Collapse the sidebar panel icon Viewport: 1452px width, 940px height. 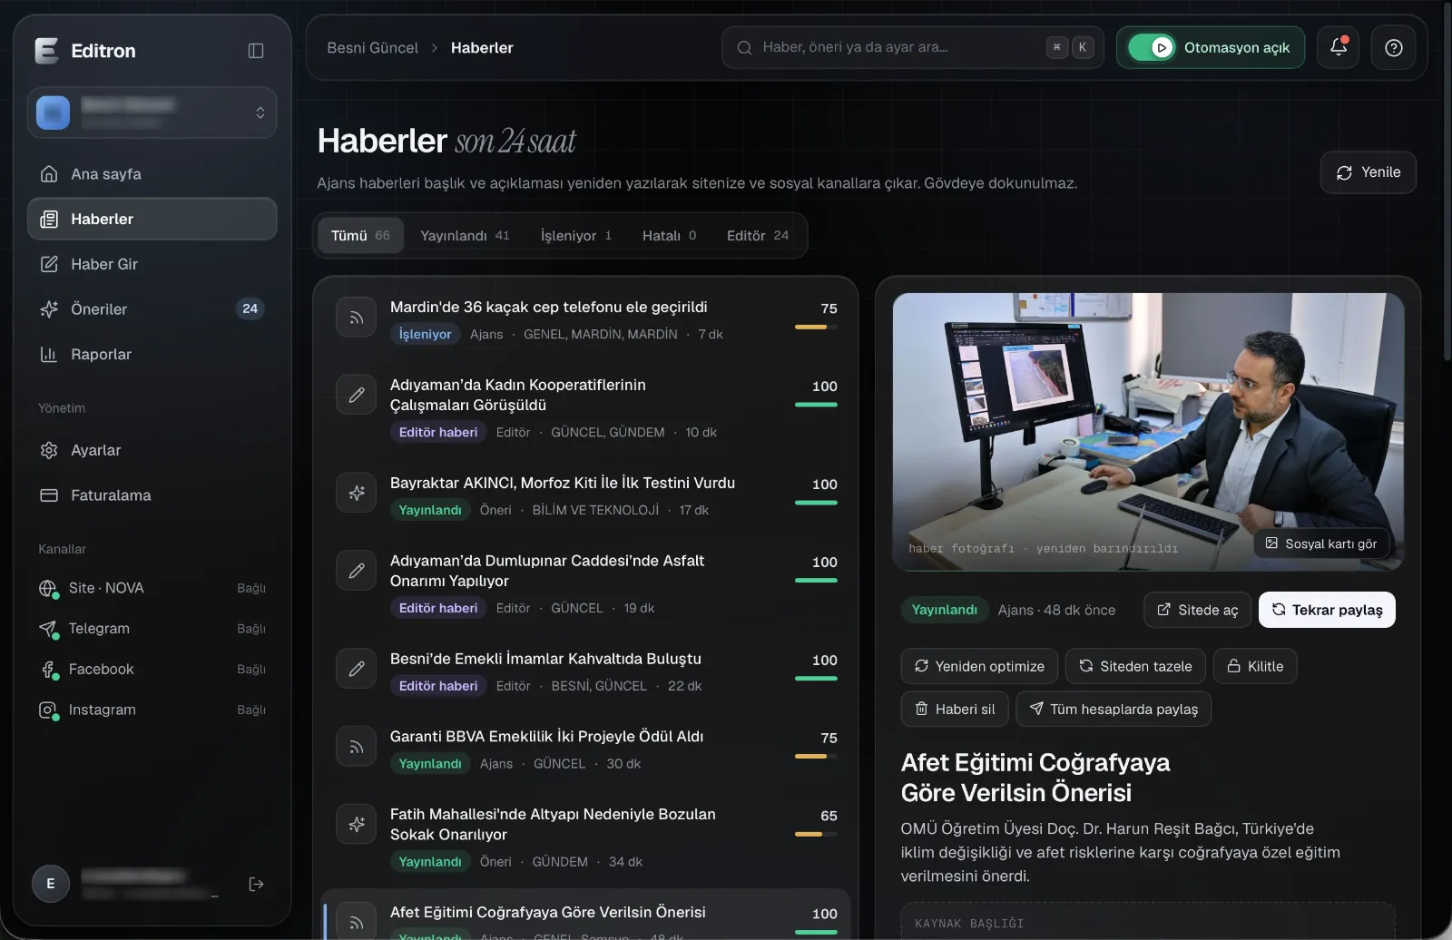pyautogui.click(x=256, y=51)
